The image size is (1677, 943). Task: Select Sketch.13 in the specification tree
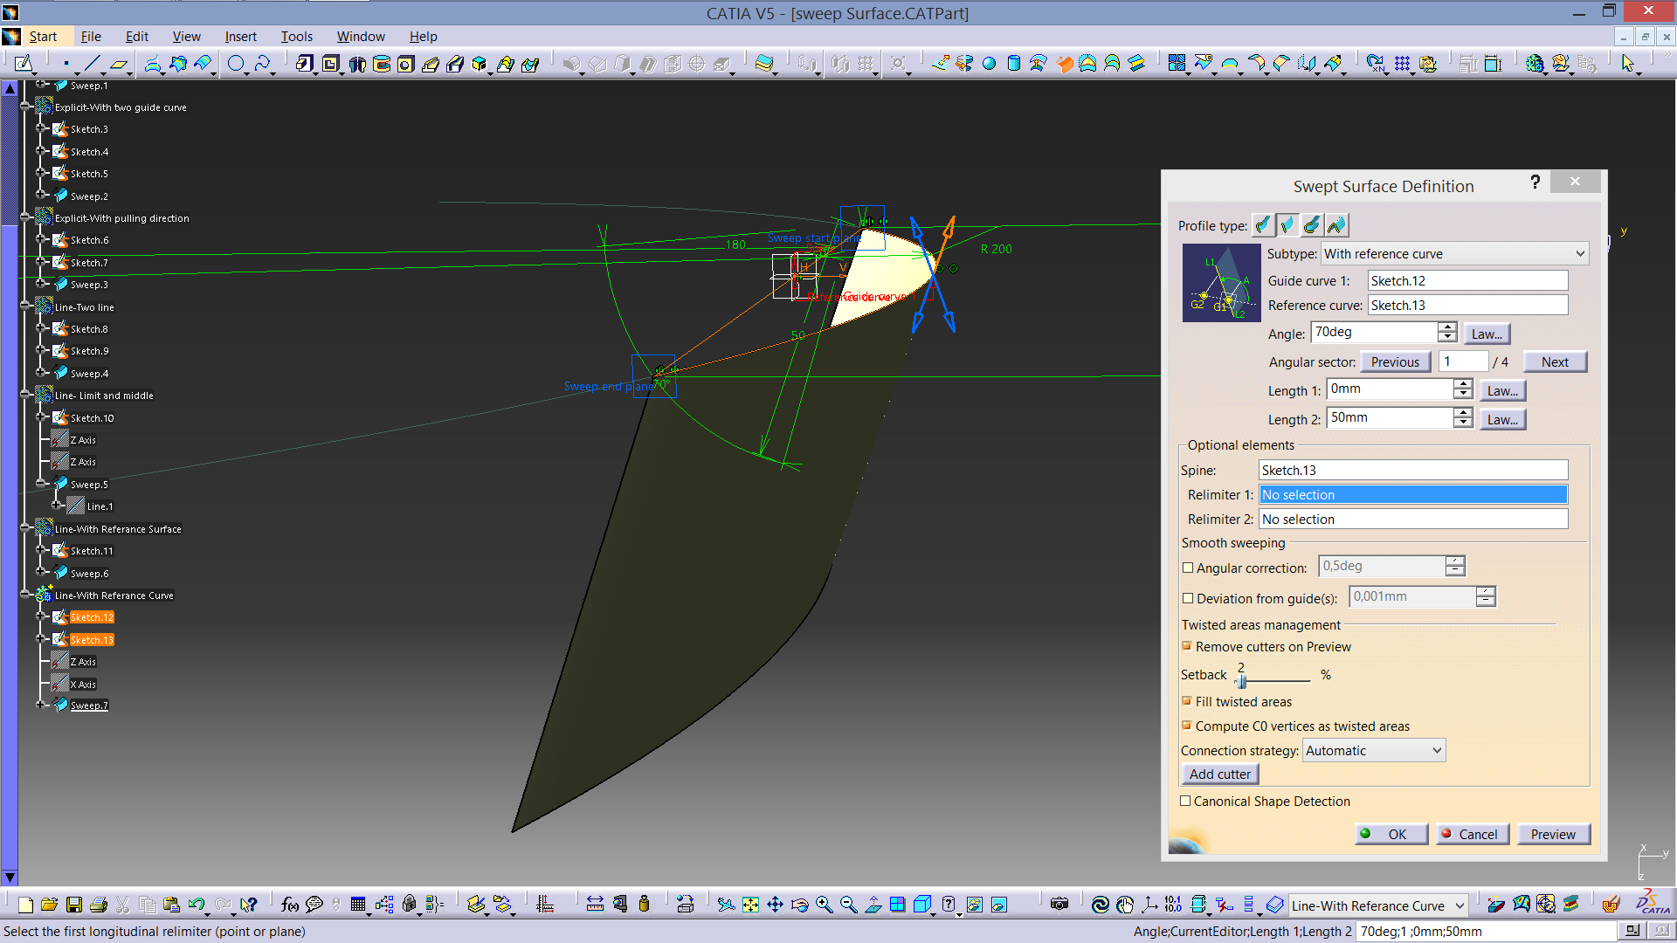[x=92, y=639]
